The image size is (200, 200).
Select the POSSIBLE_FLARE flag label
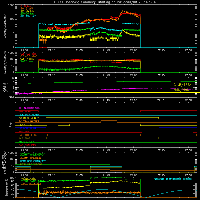(x=29, y=115)
